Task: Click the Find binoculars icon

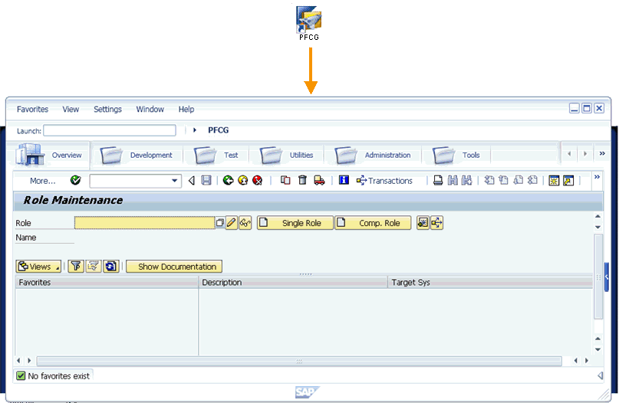Action: 453,181
